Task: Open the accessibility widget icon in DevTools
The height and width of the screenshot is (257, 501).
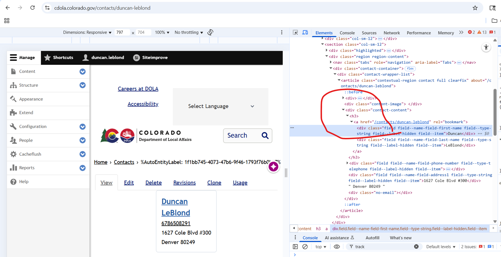Action: coord(486,47)
